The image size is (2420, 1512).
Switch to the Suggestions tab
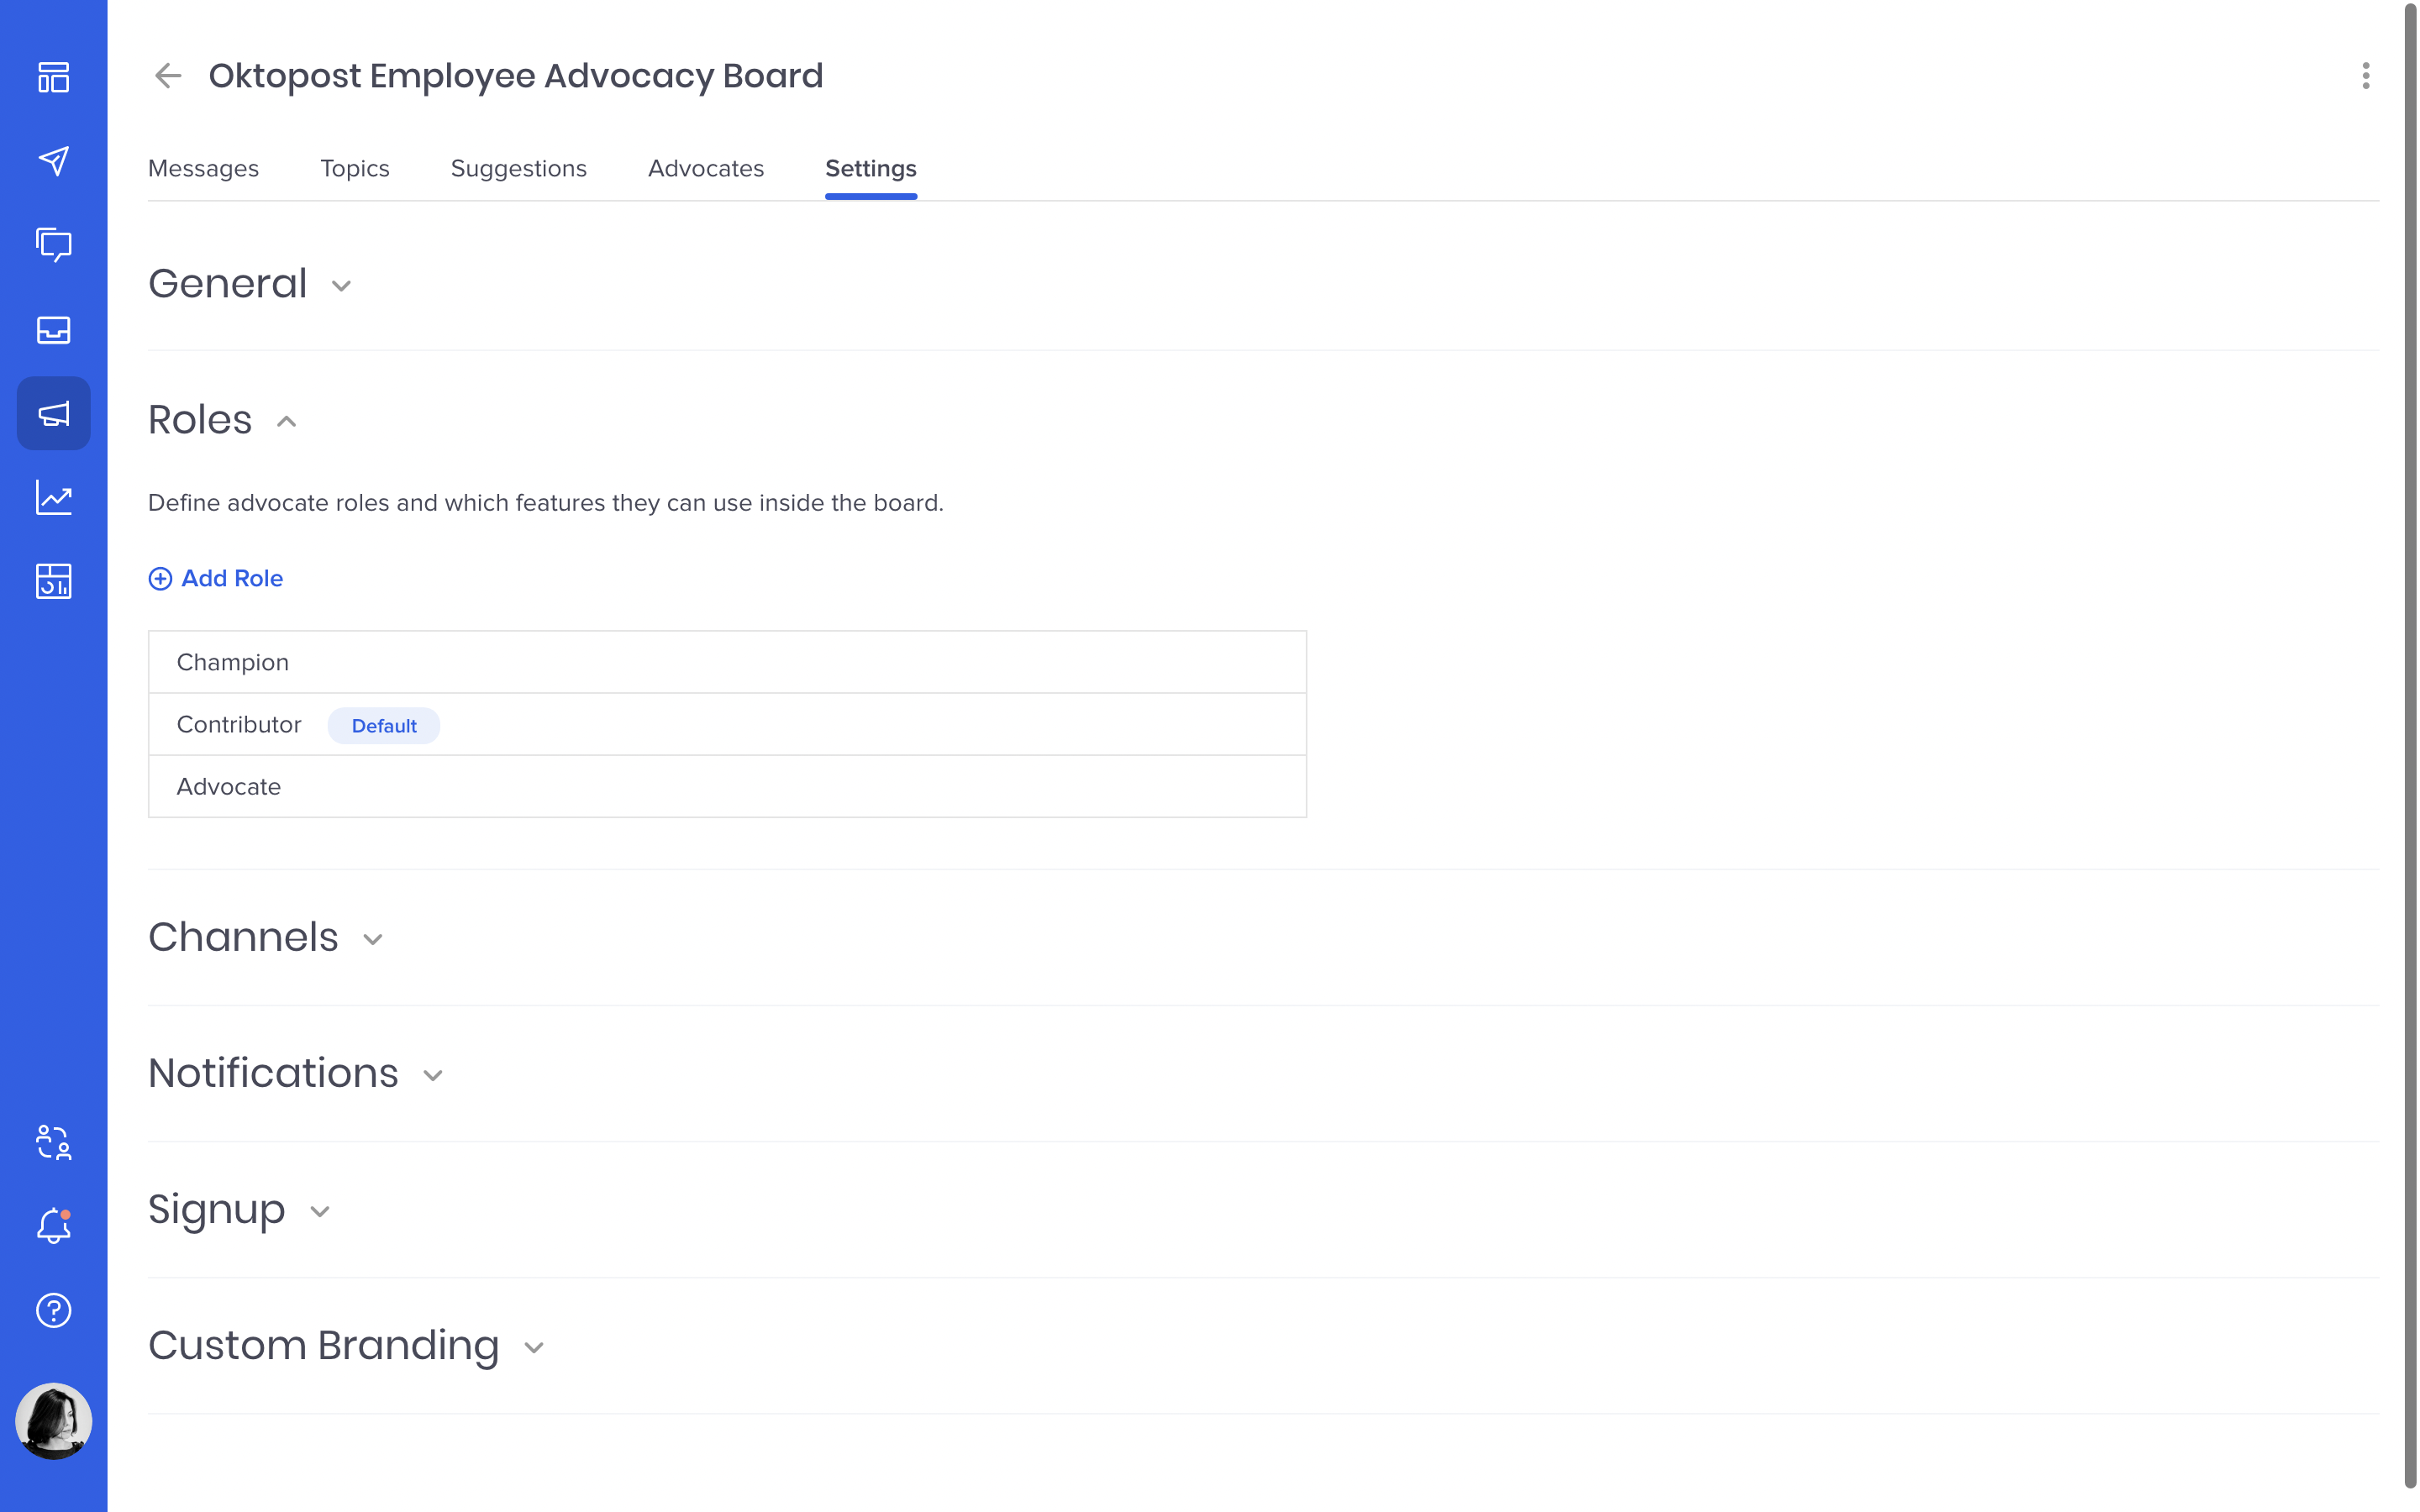pyautogui.click(x=518, y=168)
